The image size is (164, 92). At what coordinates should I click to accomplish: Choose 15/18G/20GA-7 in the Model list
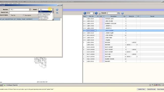(45, 19)
